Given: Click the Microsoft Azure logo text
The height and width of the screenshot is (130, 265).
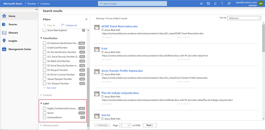Looking at the screenshot, I should tap(13, 3).
